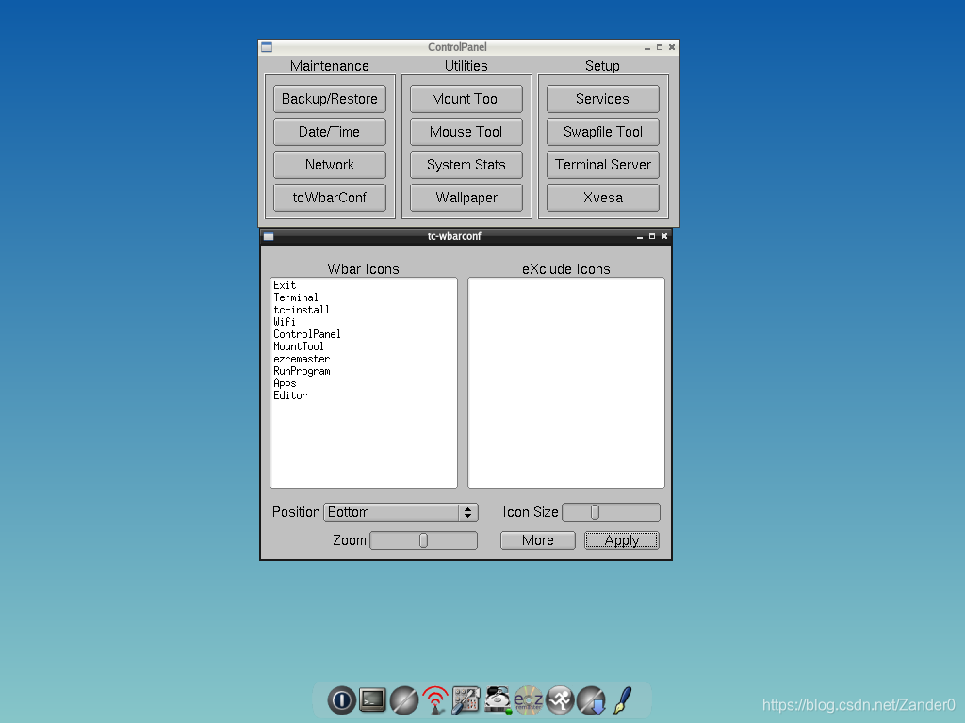Click the Zoom slider handle
Screen dimensions: 965x723
423,540
